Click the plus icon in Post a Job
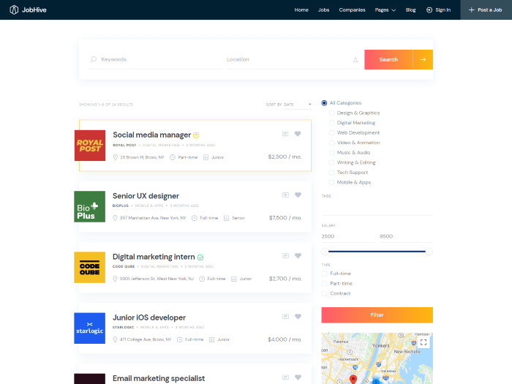Image resolution: width=512 pixels, height=384 pixels. (471, 10)
